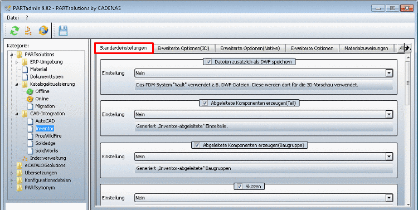The width and height of the screenshot is (418, 210).
Task: Click the ERP-Umgebung folder icon
Action: click(x=25, y=62)
